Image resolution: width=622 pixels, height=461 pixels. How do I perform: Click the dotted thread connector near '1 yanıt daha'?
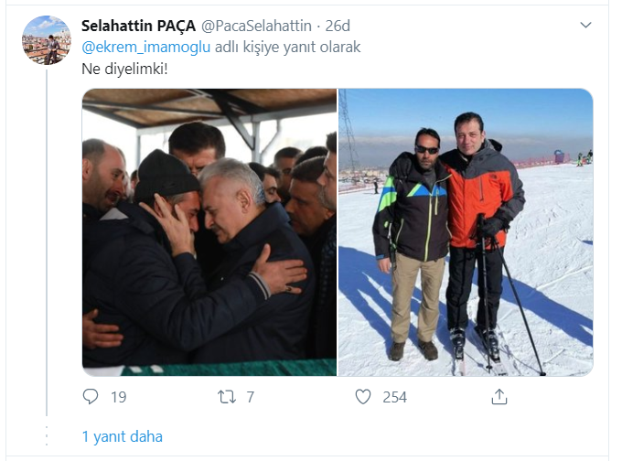pos(47,436)
